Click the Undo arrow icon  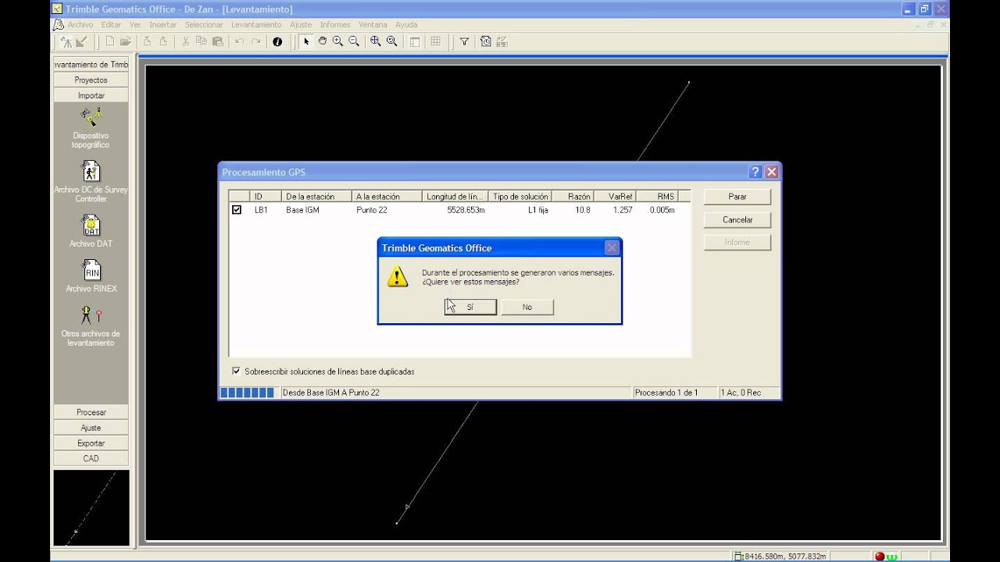240,41
